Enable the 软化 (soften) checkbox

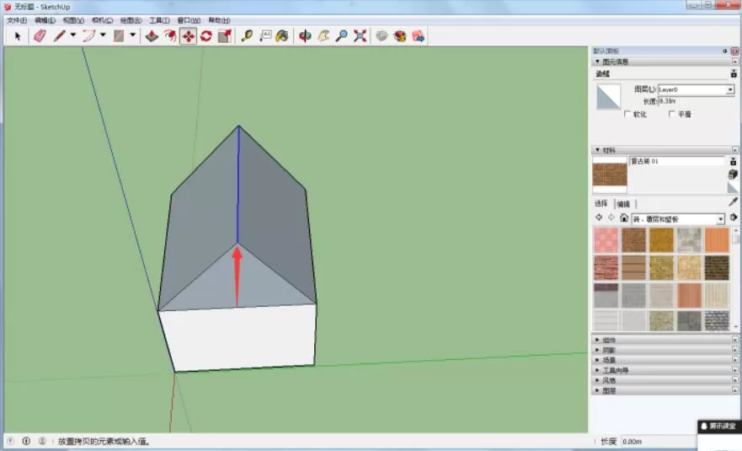pyautogui.click(x=627, y=114)
